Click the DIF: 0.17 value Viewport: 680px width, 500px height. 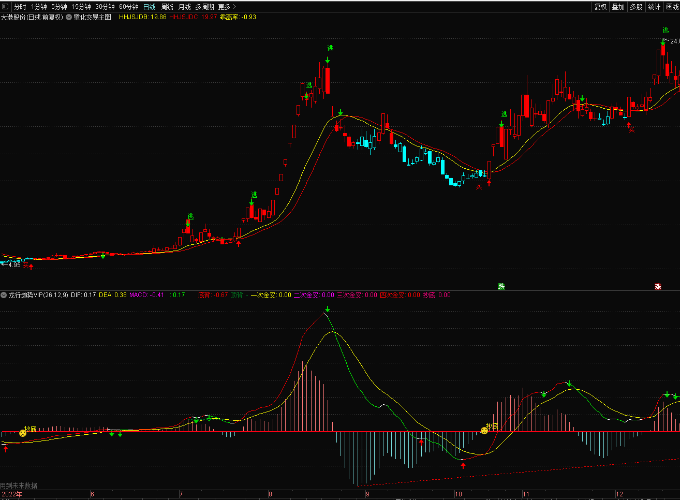coord(83,295)
